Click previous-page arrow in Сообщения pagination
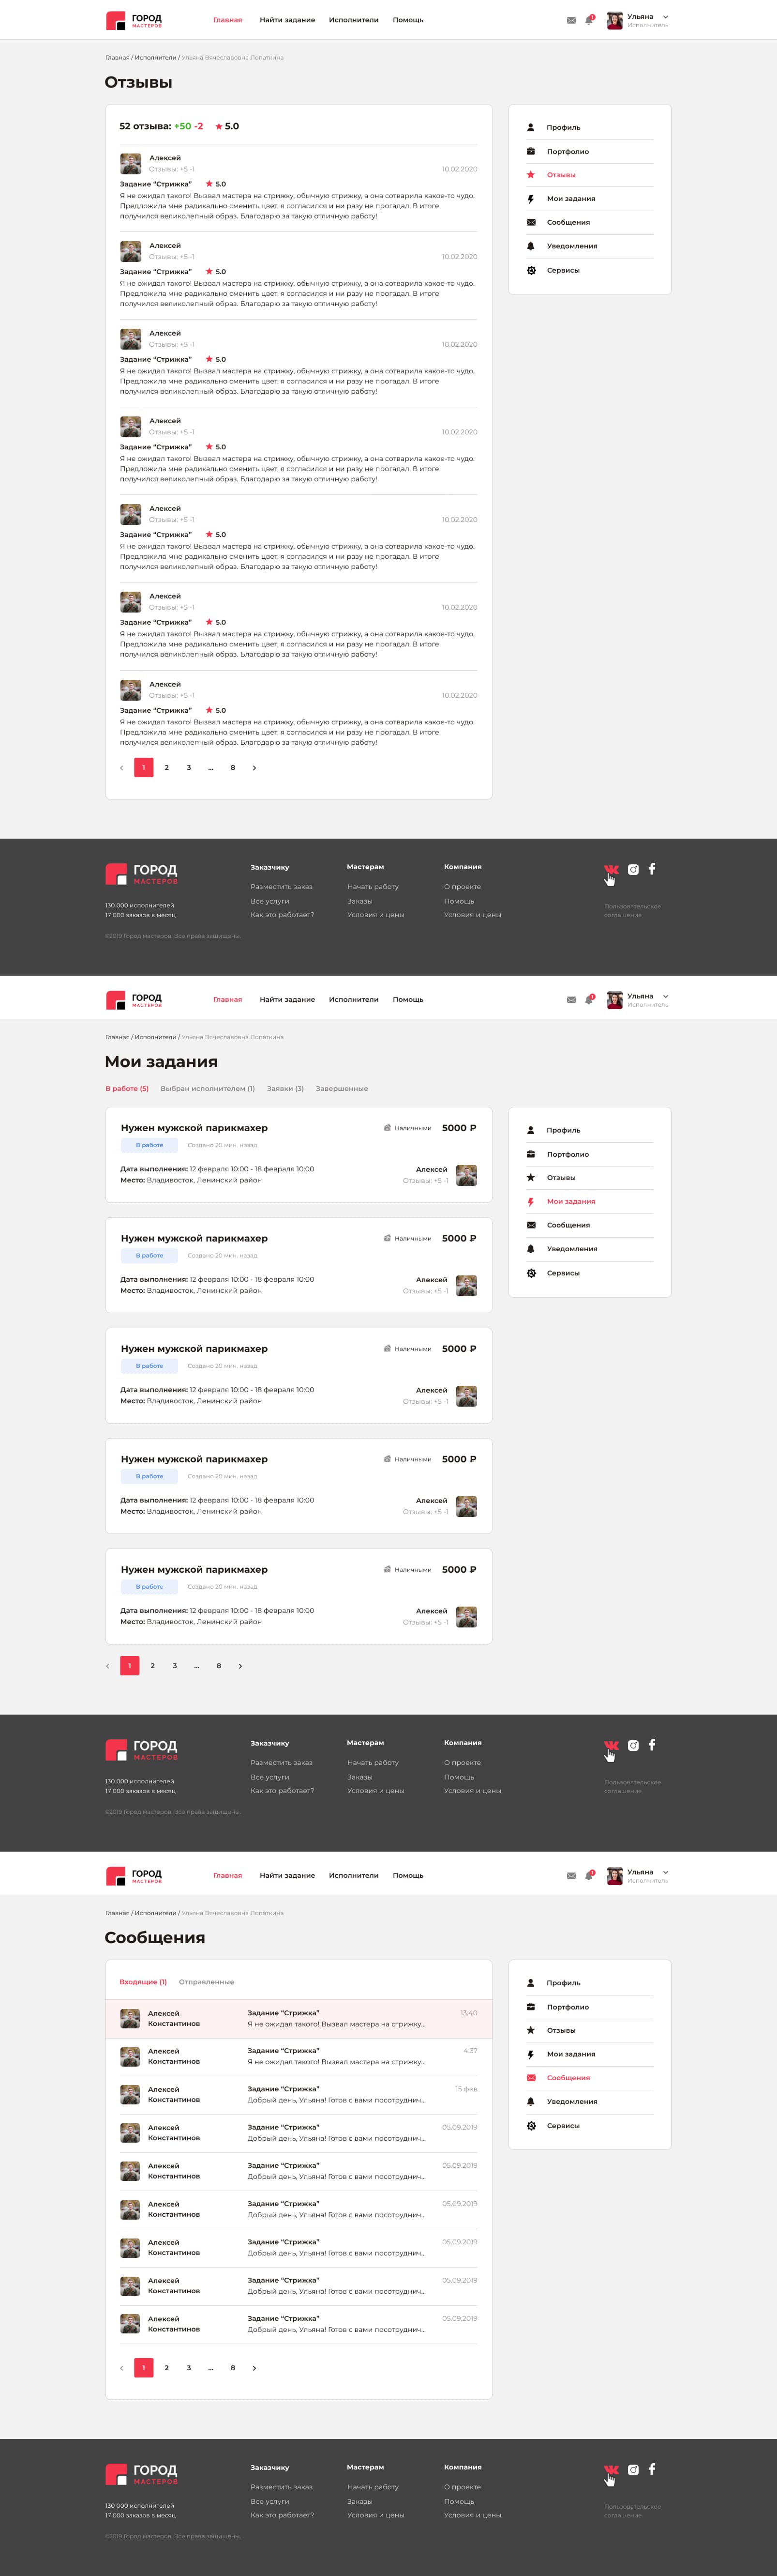777x2576 pixels. (x=121, y=2368)
